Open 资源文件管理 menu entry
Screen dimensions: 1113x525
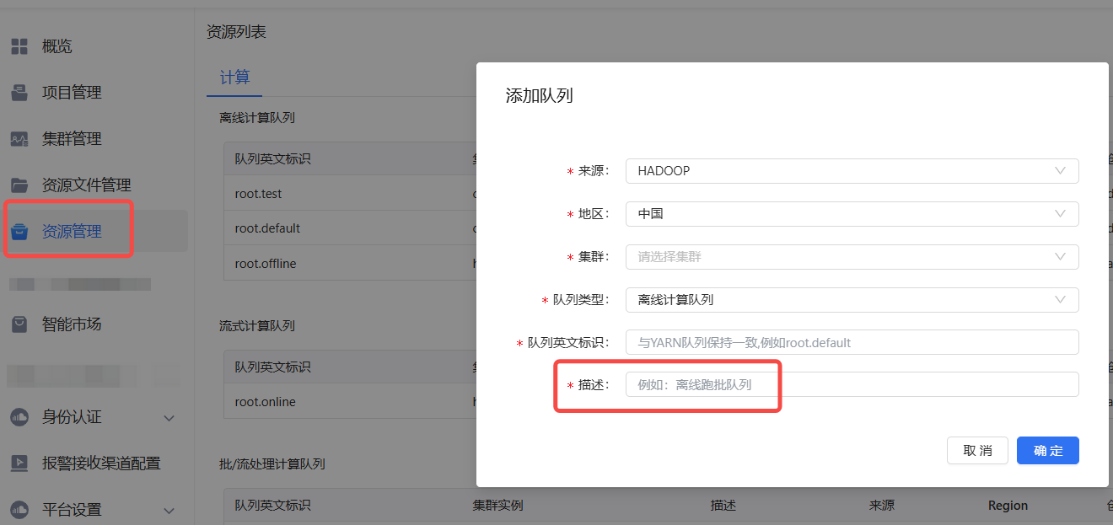87,185
